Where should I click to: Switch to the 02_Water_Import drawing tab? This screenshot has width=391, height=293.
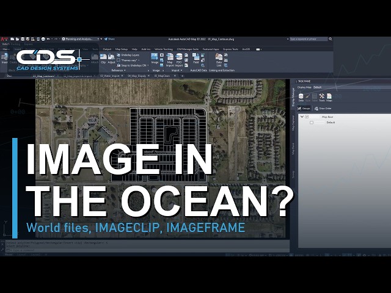110,76
